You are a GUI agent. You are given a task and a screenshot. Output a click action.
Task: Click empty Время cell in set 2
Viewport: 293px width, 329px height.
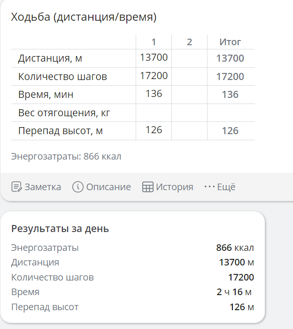(x=189, y=94)
